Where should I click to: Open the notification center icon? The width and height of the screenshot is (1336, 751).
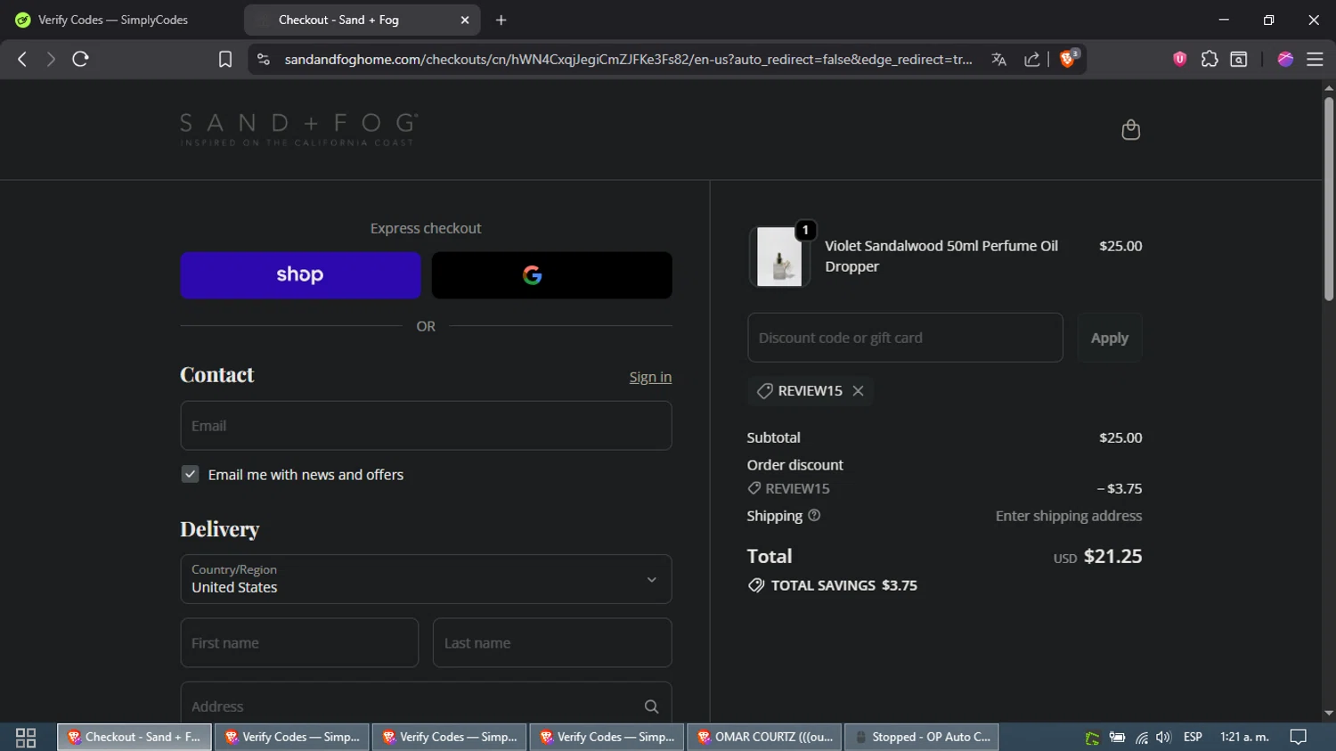click(1299, 737)
